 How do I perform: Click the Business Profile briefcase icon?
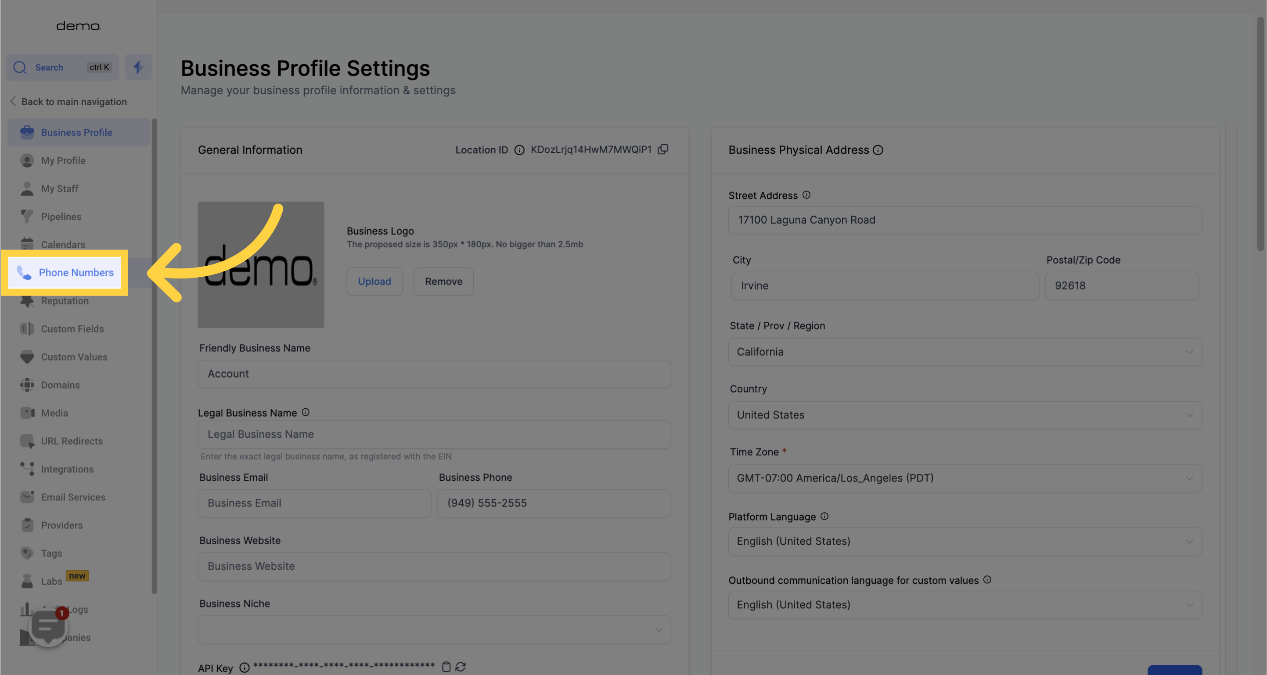pyautogui.click(x=27, y=132)
